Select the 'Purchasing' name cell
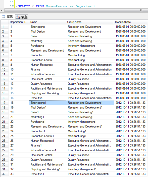This screenshot has height=177, width=148. coord(48,46)
